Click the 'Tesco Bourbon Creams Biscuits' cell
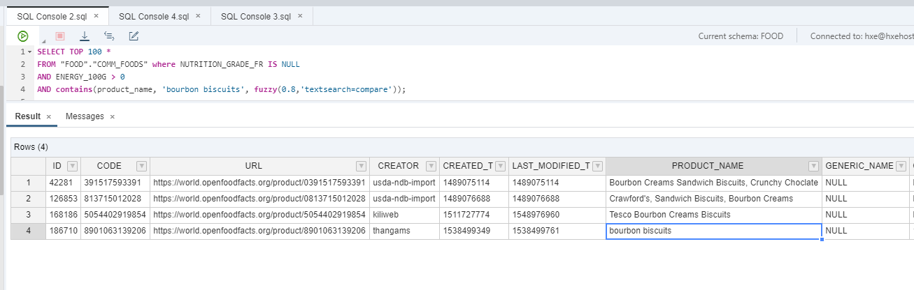Image resolution: width=914 pixels, height=290 pixels. (x=713, y=215)
